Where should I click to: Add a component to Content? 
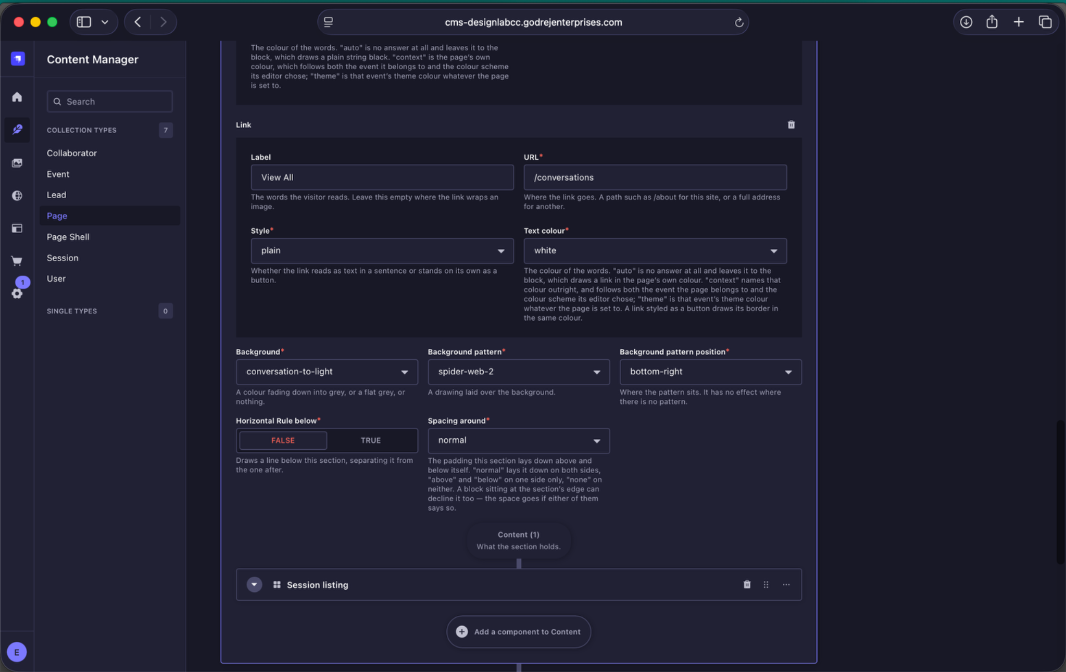point(519,632)
